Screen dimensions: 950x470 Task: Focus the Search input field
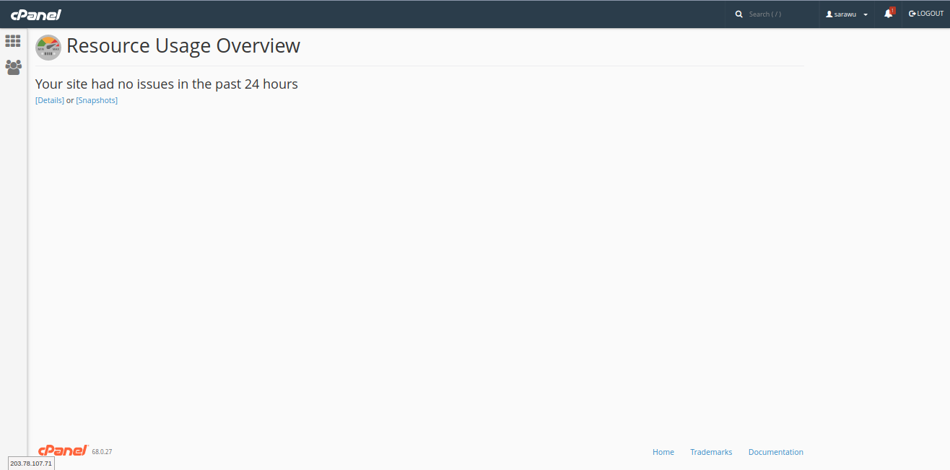778,14
